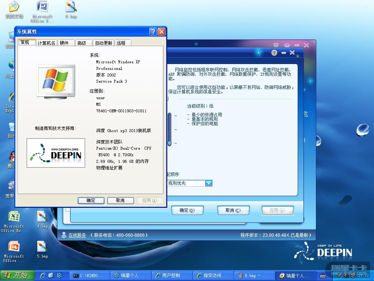Click the show desktop icon in quick launch
The width and height of the screenshot is (374, 281).
[59, 276]
